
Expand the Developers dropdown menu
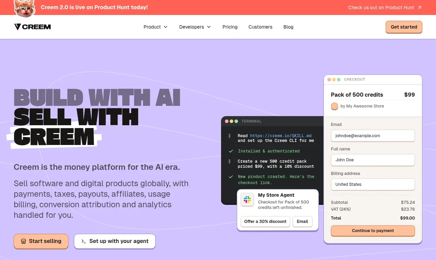(x=195, y=27)
